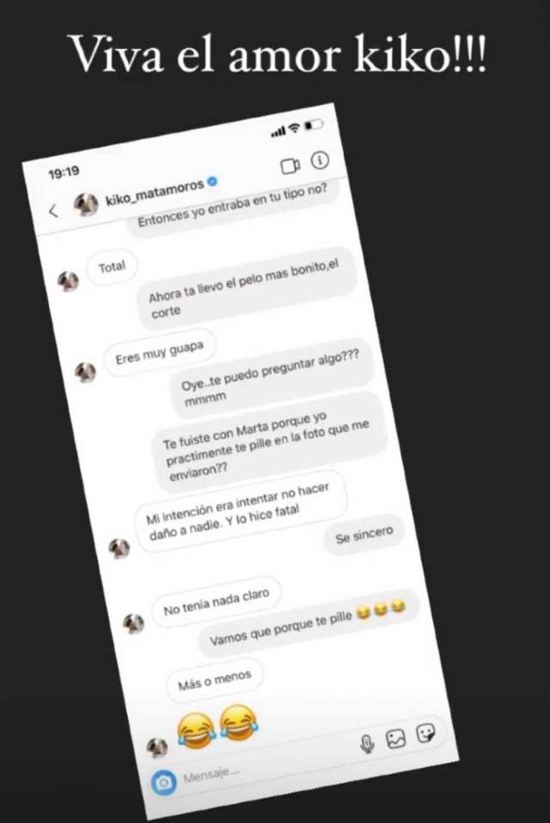Tap the back arrow in chat header
This screenshot has height=823, width=550.
[x=53, y=212]
